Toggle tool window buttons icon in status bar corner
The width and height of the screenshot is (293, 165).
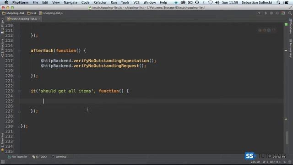coord(3,162)
